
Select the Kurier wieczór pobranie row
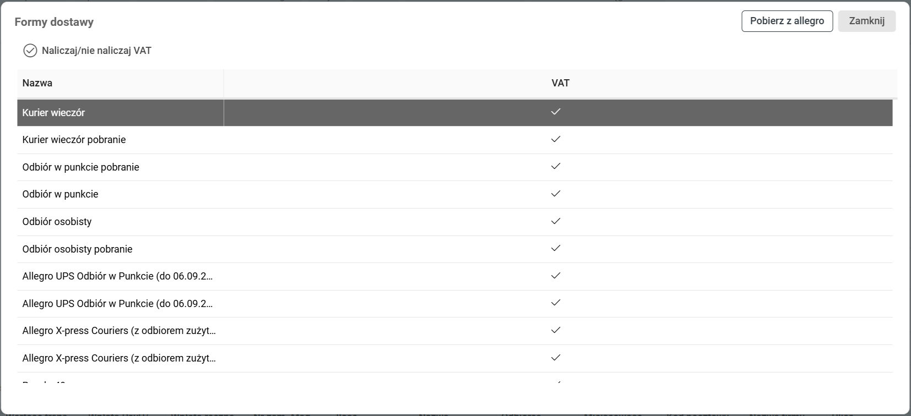[x=74, y=140]
